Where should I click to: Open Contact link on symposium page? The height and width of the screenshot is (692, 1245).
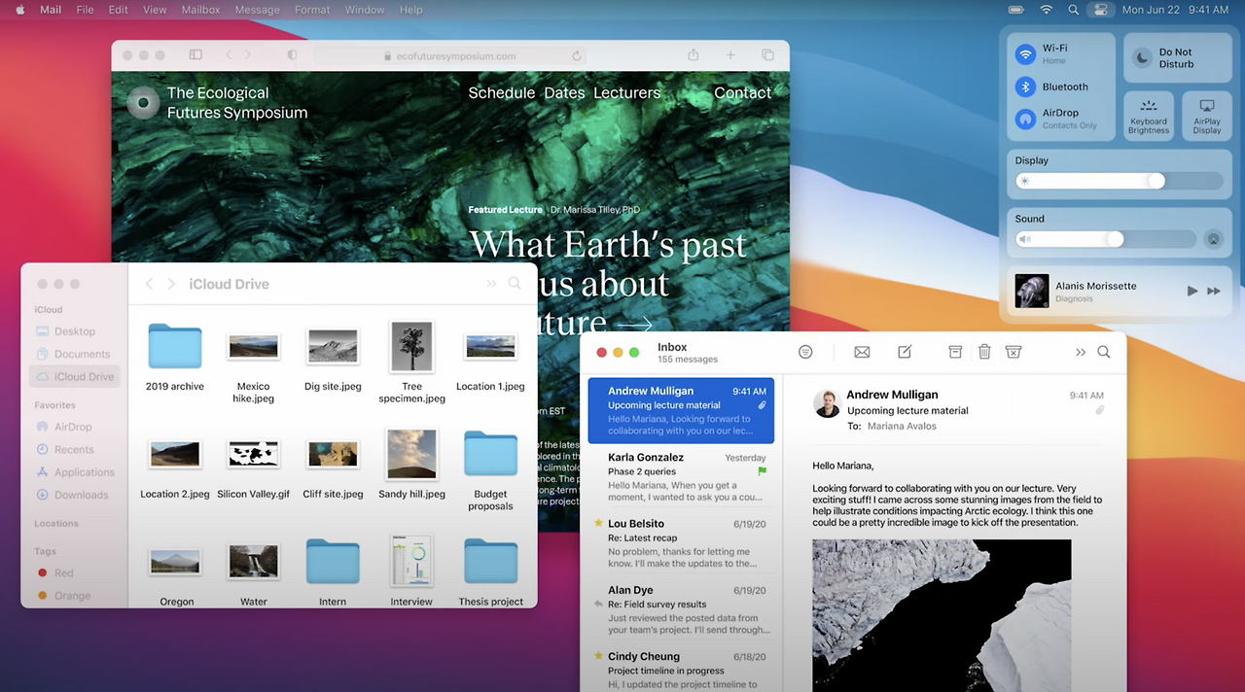(x=742, y=93)
